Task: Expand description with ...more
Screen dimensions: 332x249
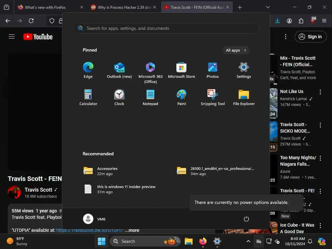Action: 132,230
